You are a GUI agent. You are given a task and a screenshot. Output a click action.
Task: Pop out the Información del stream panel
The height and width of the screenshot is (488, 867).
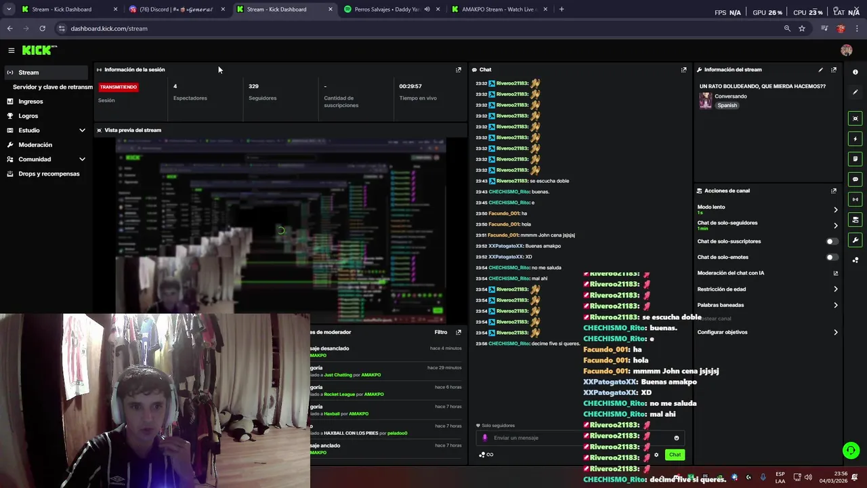[x=834, y=70]
